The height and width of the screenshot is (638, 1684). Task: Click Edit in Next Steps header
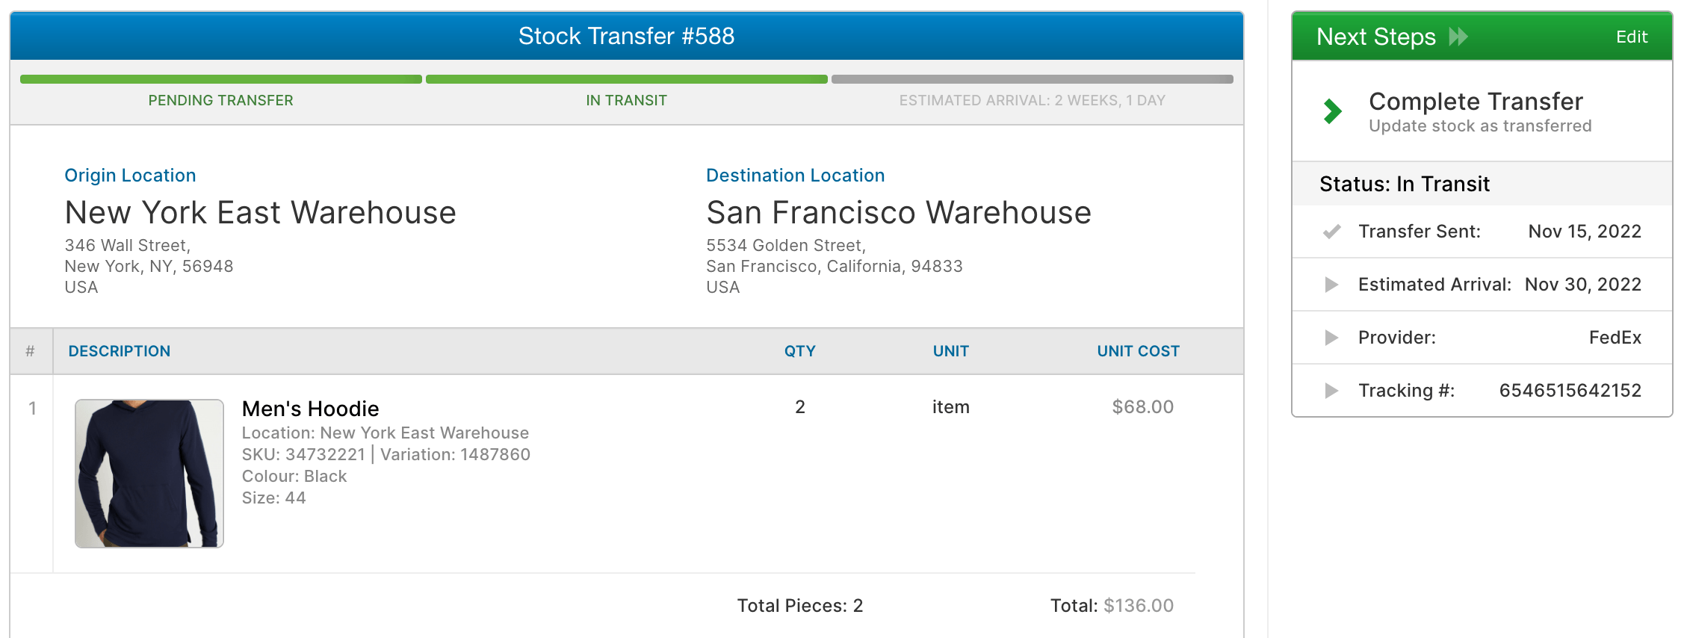pos(1631,37)
